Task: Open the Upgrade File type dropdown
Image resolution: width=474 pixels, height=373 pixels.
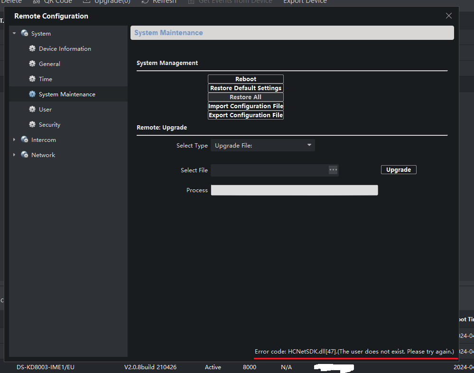Action: (x=262, y=146)
